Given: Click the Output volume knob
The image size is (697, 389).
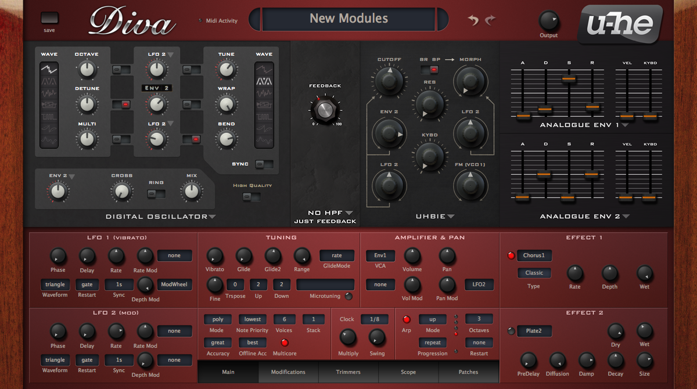Looking at the screenshot, I should coord(548,21).
